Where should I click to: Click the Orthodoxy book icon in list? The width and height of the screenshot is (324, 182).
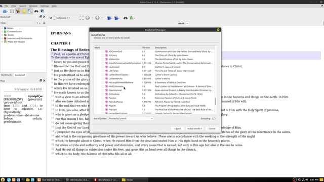[x=107, y=94]
